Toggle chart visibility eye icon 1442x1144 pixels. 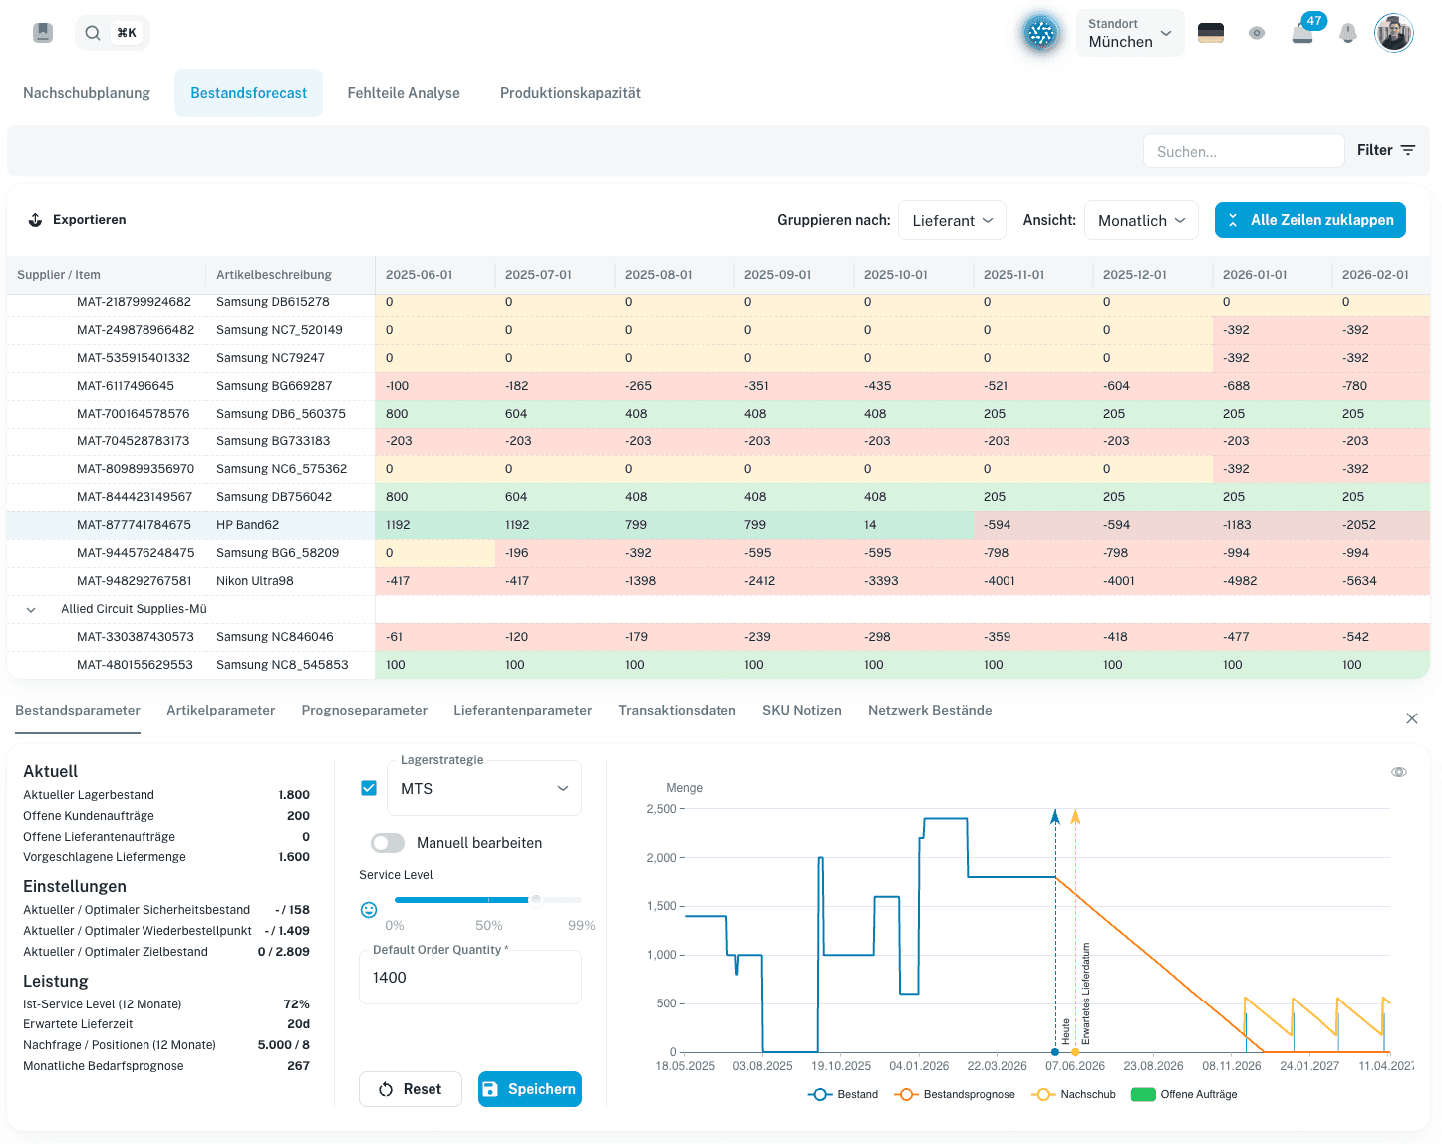(x=1399, y=772)
